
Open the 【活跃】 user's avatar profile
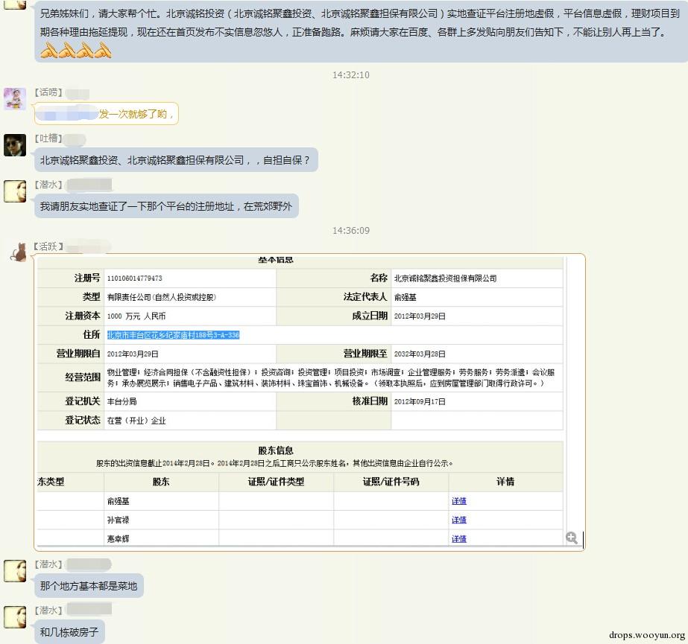16,252
